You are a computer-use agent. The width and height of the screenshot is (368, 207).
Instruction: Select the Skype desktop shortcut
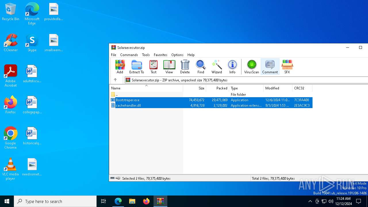32,43
